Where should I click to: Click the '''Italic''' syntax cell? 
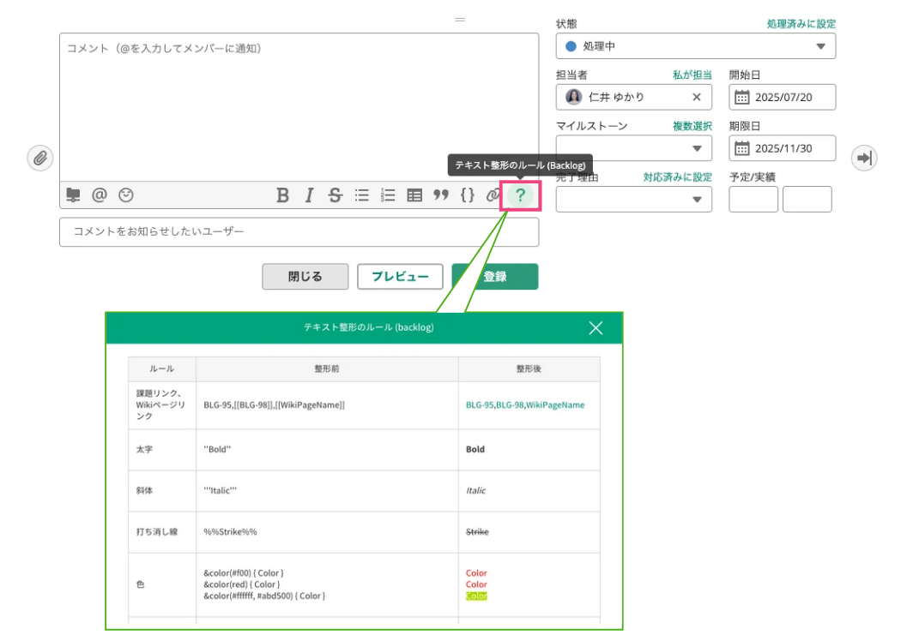327,491
